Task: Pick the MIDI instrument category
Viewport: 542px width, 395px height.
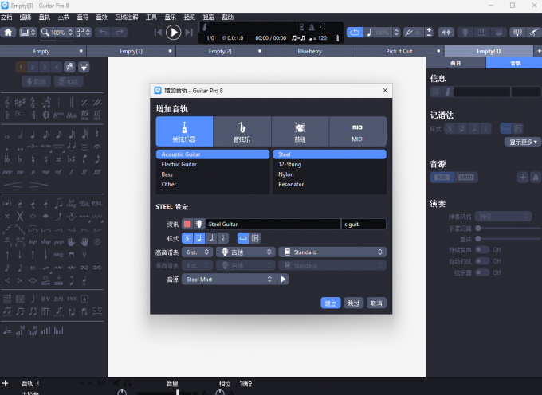Action: pos(357,131)
